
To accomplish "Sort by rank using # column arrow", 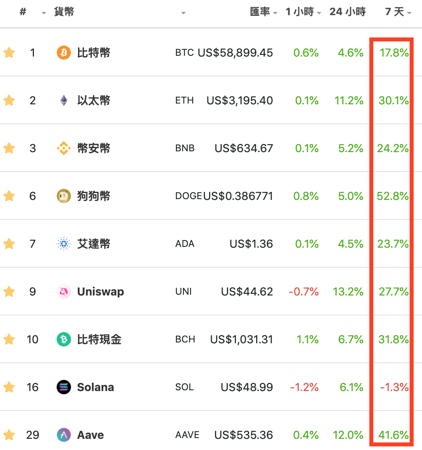I will coord(44,13).
